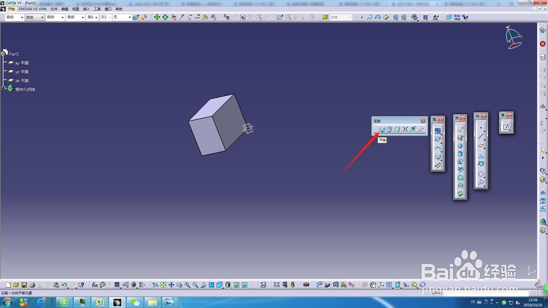Click the red Exit workbench icon on right toolbar
The image size is (548, 308).
pyautogui.click(x=543, y=44)
